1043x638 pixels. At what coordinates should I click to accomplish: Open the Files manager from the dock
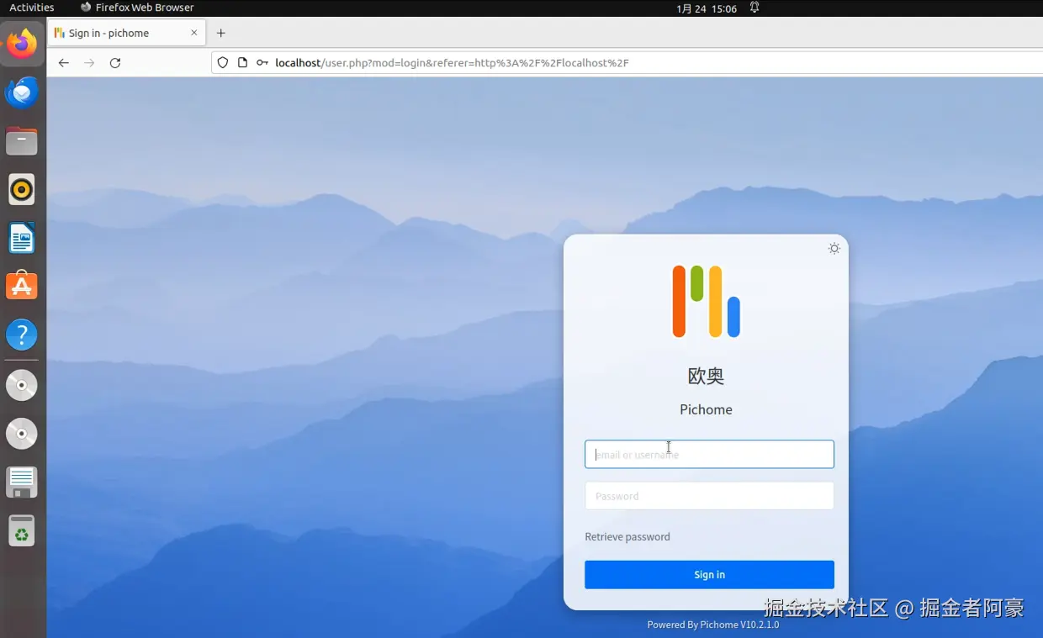(22, 141)
